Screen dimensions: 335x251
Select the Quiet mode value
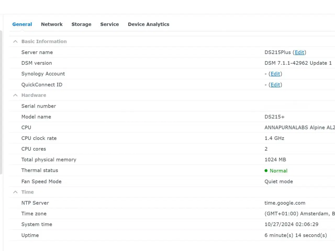pos(279,181)
